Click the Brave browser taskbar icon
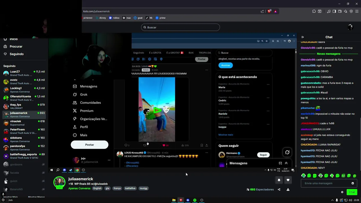The height and width of the screenshot is (203, 361). pos(181,200)
